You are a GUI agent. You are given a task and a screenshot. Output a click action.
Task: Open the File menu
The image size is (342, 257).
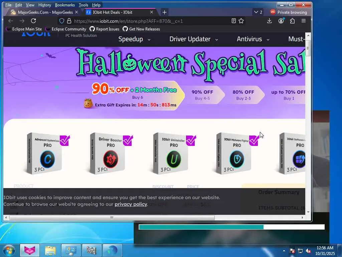[8, 5]
